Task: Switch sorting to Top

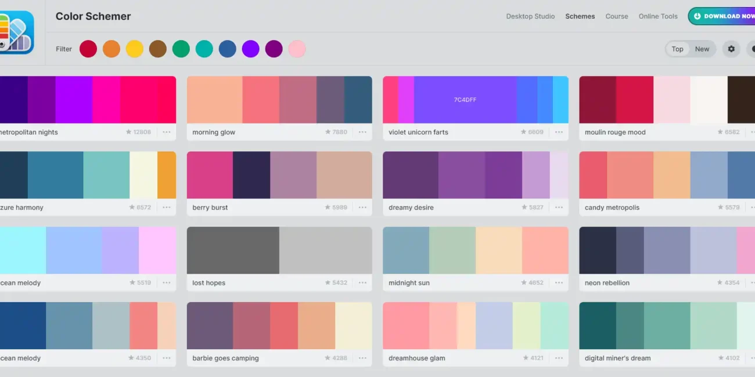Action: 677,49
